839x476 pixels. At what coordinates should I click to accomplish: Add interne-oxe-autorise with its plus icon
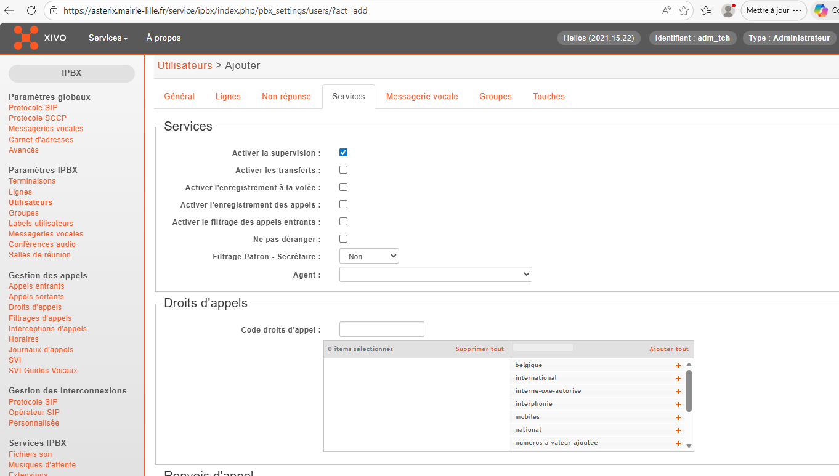coord(678,392)
